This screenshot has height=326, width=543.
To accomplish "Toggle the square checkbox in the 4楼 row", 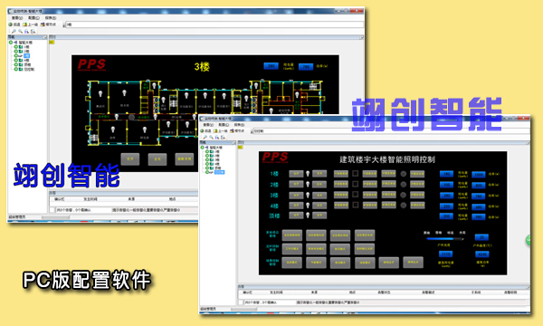I will [355, 205].
